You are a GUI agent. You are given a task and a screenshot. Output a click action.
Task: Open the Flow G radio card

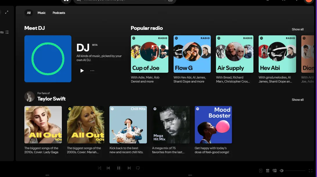pos(192,54)
